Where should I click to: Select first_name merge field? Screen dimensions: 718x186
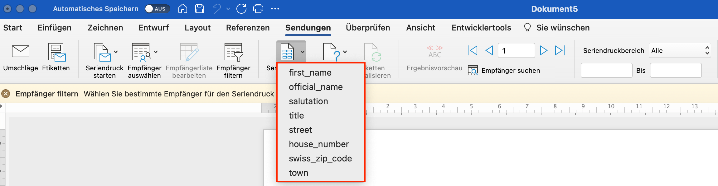click(310, 72)
